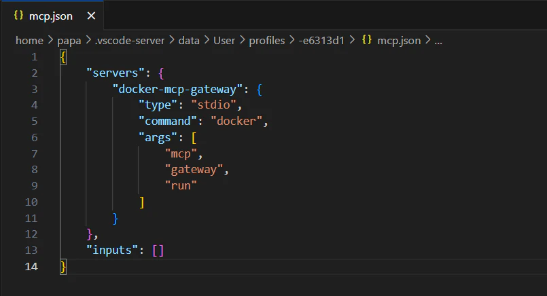Click the magenta brace after "servers"
547x296 pixels.
tap(161, 73)
